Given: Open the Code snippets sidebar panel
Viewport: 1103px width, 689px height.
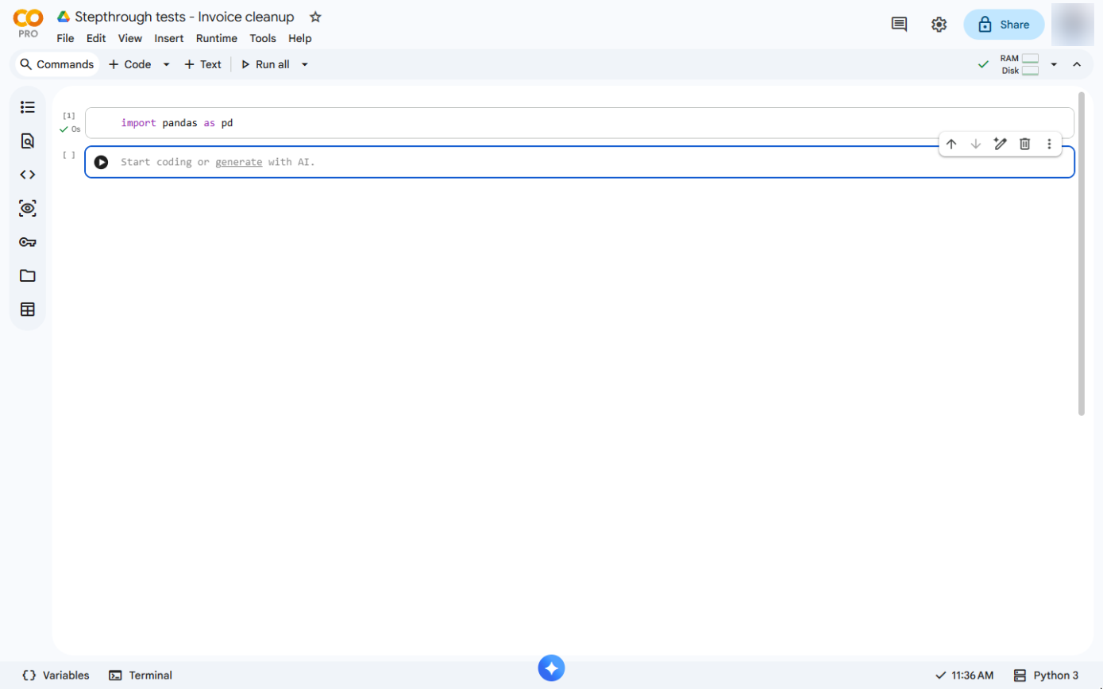Looking at the screenshot, I should click(28, 175).
